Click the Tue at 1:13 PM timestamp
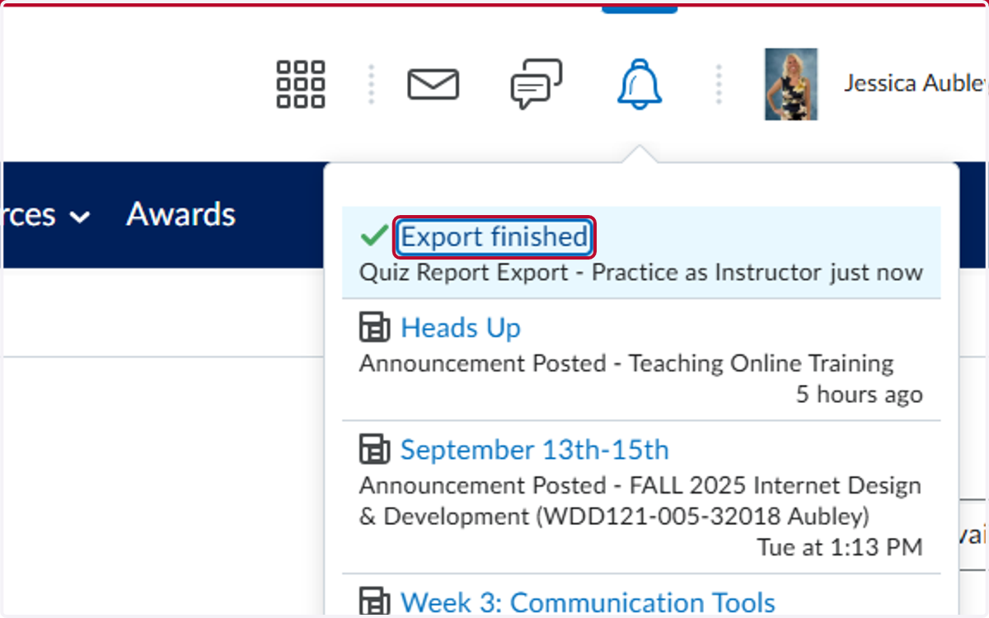This screenshot has width=989, height=618. pyautogui.click(x=840, y=547)
